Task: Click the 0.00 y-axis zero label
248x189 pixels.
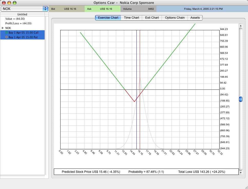Action: point(222,88)
